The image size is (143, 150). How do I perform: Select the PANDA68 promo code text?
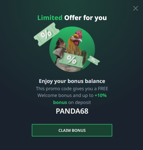tap(72, 111)
